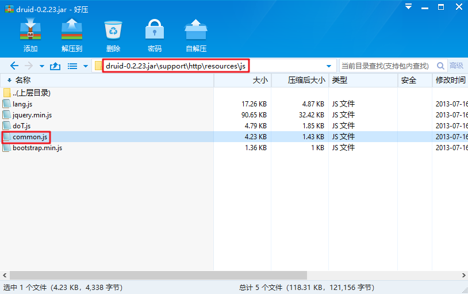The width and height of the screenshot is (468, 294).
Task: Click the bootstrap.min.js file icon
Action: (x=6, y=148)
